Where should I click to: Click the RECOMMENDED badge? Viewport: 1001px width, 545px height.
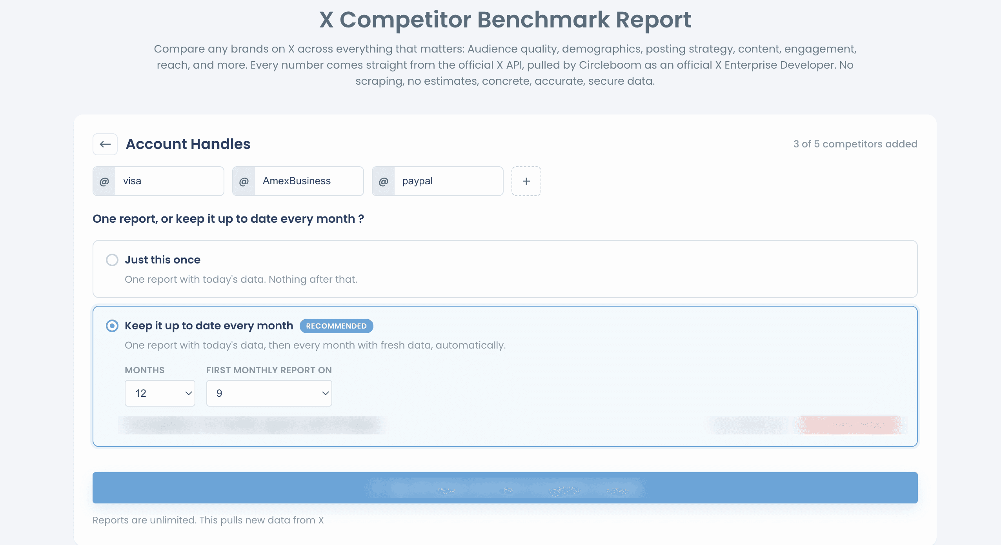(336, 326)
